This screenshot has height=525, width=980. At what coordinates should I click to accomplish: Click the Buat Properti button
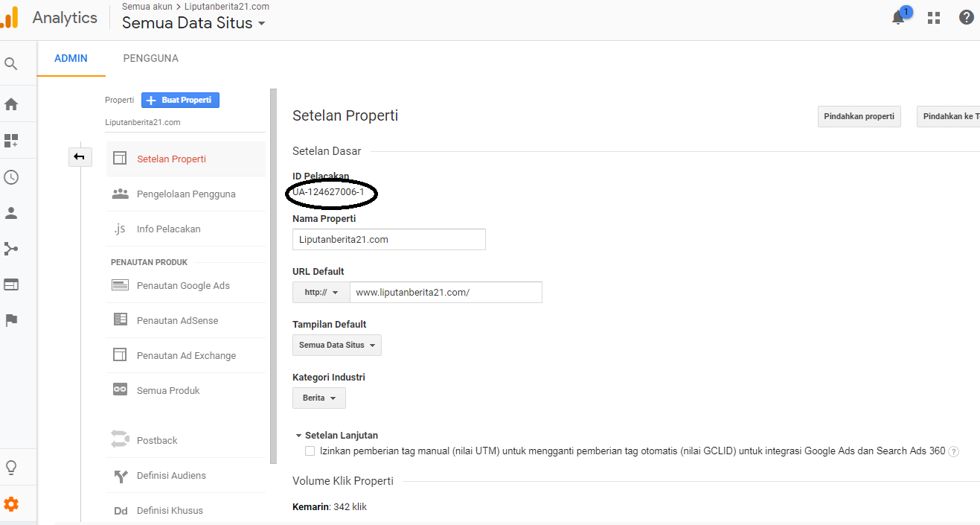[180, 100]
